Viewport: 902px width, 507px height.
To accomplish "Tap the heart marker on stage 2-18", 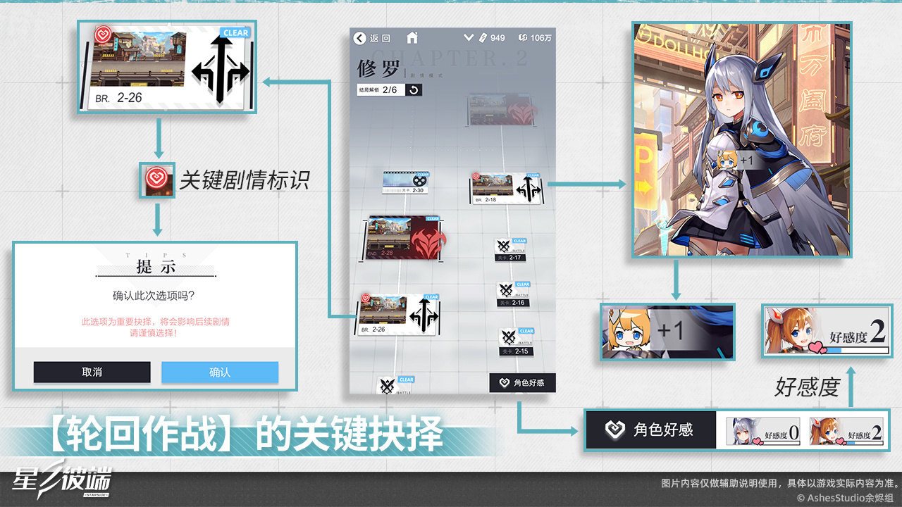I will [x=476, y=177].
